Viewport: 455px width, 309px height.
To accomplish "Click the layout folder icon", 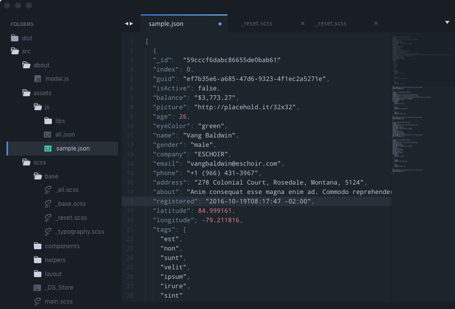I will pyautogui.click(x=38, y=274).
